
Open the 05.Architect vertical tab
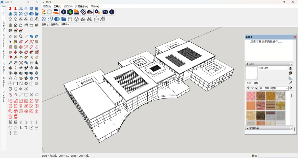tap(3, 68)
